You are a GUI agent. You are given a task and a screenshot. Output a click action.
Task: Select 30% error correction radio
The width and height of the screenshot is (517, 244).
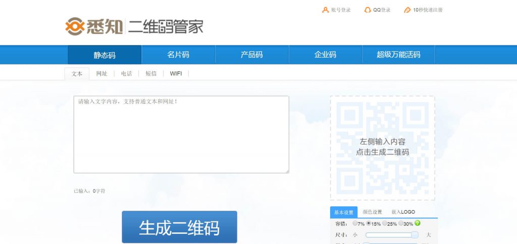pyautogui.click(x=400, y=223)
